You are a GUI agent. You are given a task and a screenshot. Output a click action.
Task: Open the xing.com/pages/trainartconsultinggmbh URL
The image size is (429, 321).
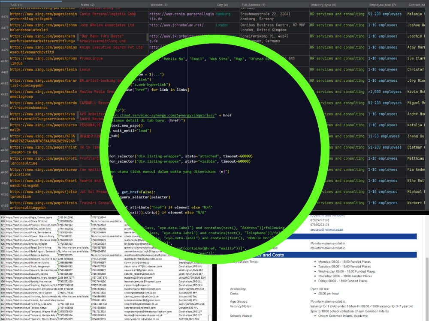point(43,205)
